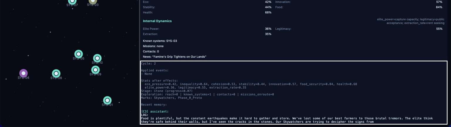451x127 pixels.
Task: Select the purple SYS-04 system node
Action: 23,73
